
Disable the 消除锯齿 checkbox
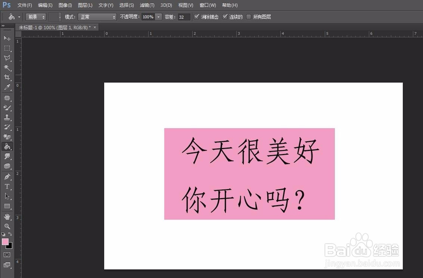tap(197, 17)
